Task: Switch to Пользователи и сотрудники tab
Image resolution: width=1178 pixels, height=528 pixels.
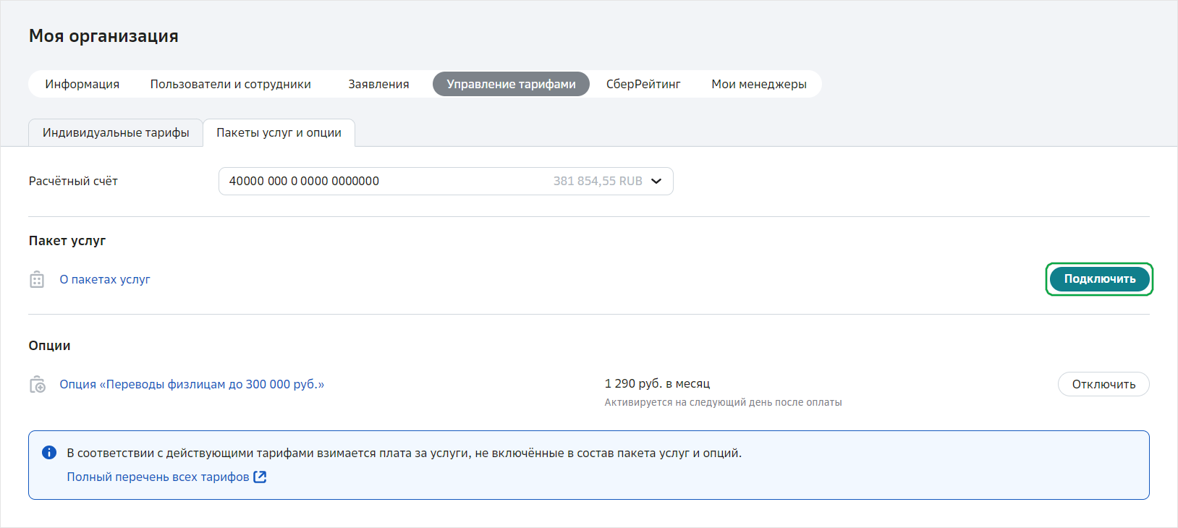Action: click(230, 84)
